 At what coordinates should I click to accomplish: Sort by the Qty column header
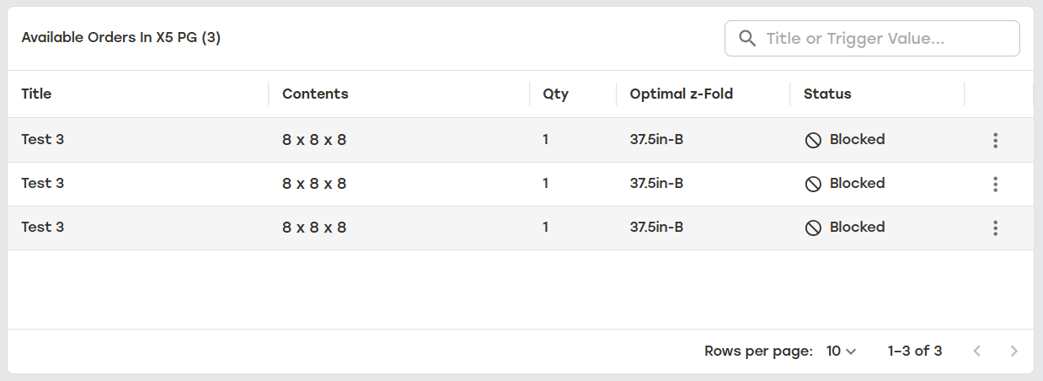pyautogui.click(x=555, y=94)
